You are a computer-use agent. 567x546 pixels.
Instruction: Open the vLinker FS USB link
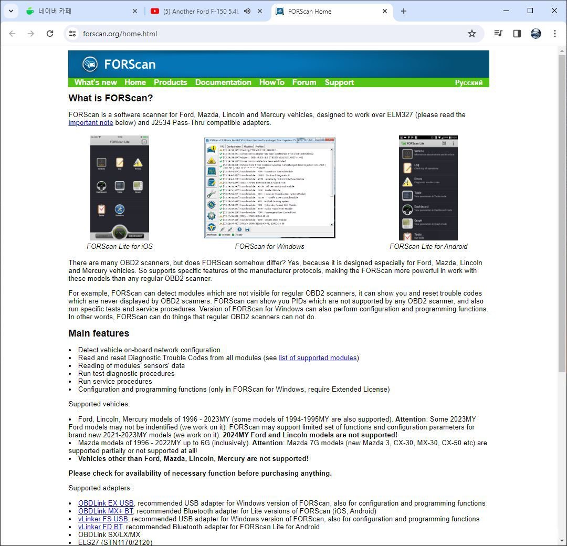click(103, 519)
